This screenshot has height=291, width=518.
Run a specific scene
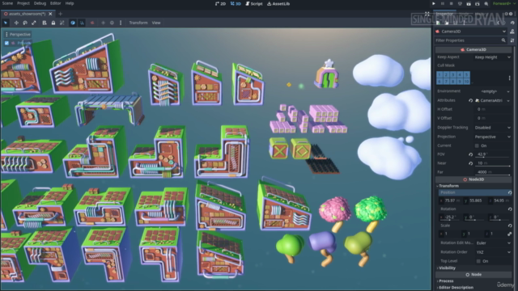click(x=478, y=3)
